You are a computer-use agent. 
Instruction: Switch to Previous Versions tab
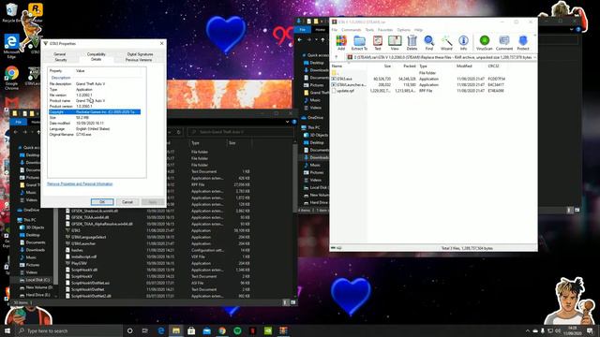pyautogui.click(x=139, y=60)
